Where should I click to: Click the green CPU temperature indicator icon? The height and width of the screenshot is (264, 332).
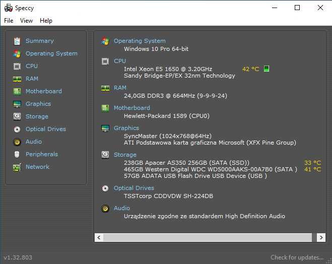267,69
